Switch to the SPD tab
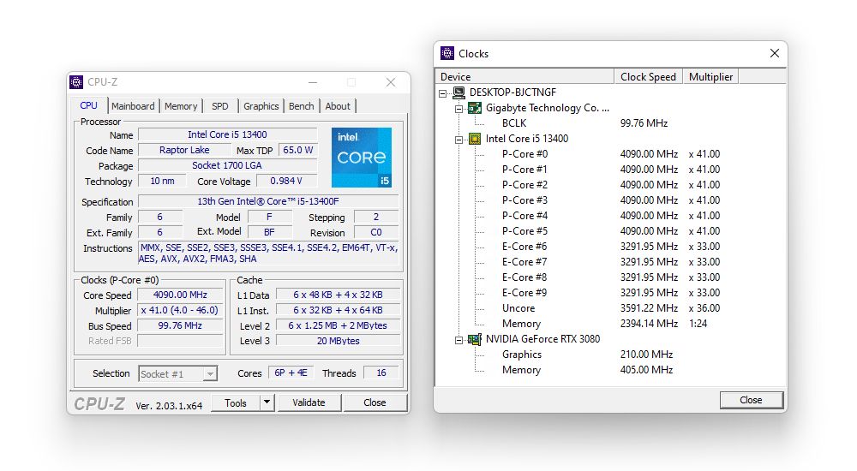The width and height of the screenshot is (857, 471). pyautogui.click(x=220, y=106)
